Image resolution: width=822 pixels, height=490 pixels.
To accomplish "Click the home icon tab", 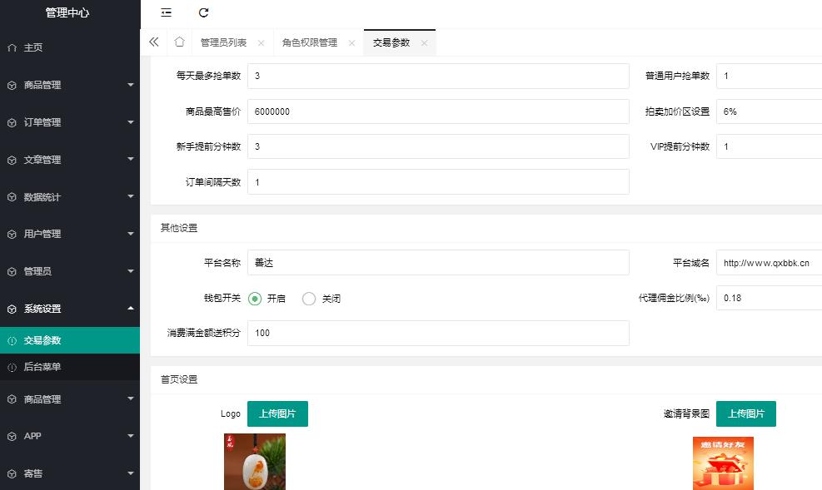I will click(x=179, y=42).
